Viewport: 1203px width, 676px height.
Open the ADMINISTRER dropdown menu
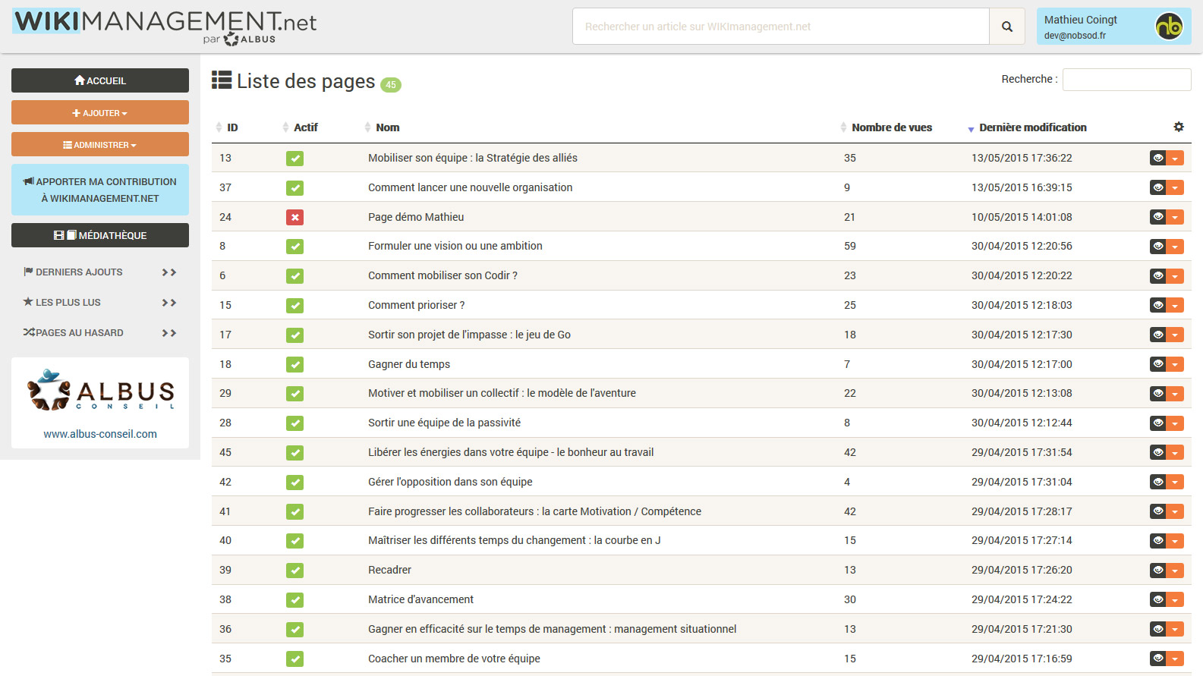point(100,144)
